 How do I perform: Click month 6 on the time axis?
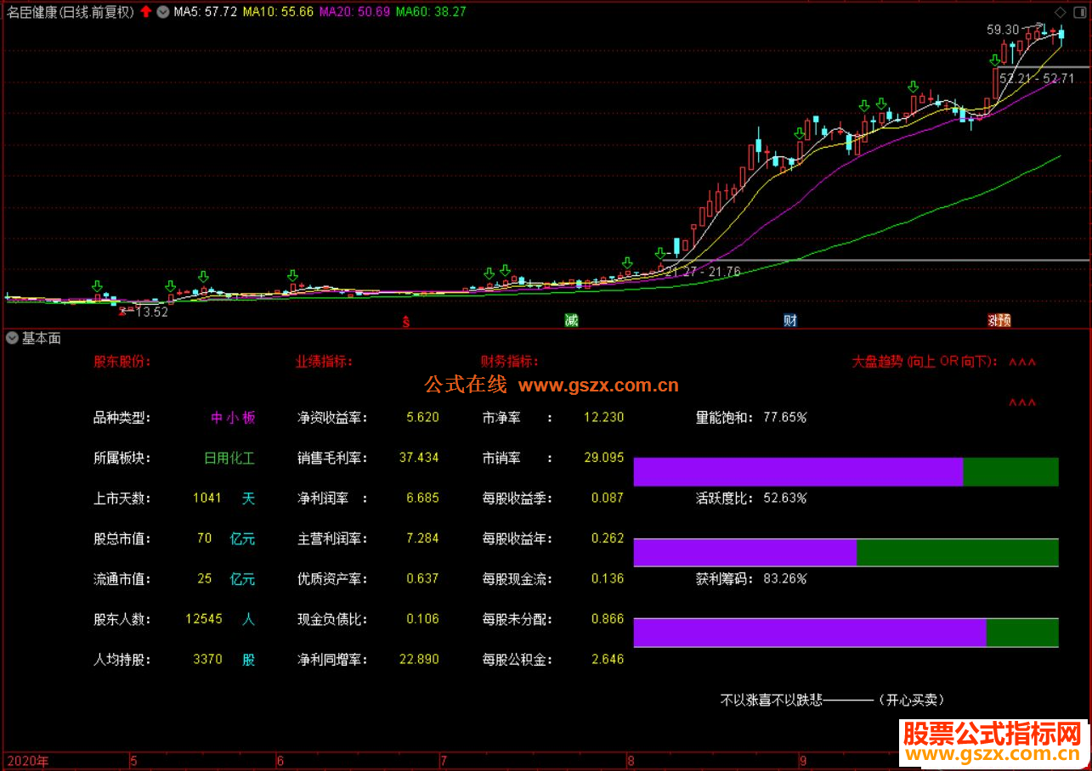coord(281,761)
